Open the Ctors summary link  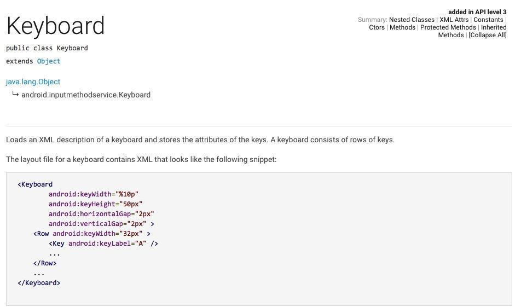pos(377,27)
